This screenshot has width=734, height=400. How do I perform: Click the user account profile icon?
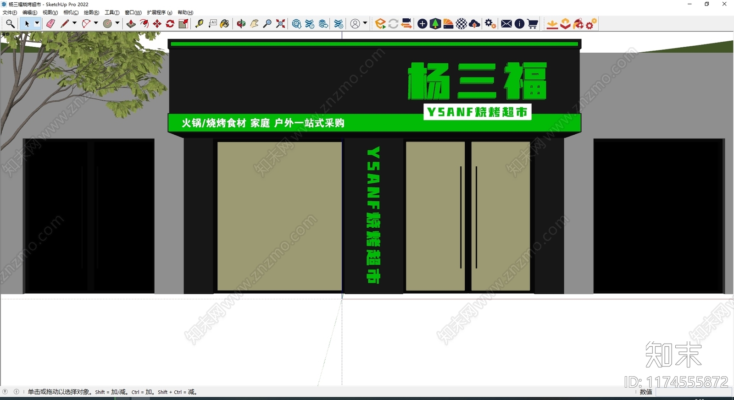point(355,24)
